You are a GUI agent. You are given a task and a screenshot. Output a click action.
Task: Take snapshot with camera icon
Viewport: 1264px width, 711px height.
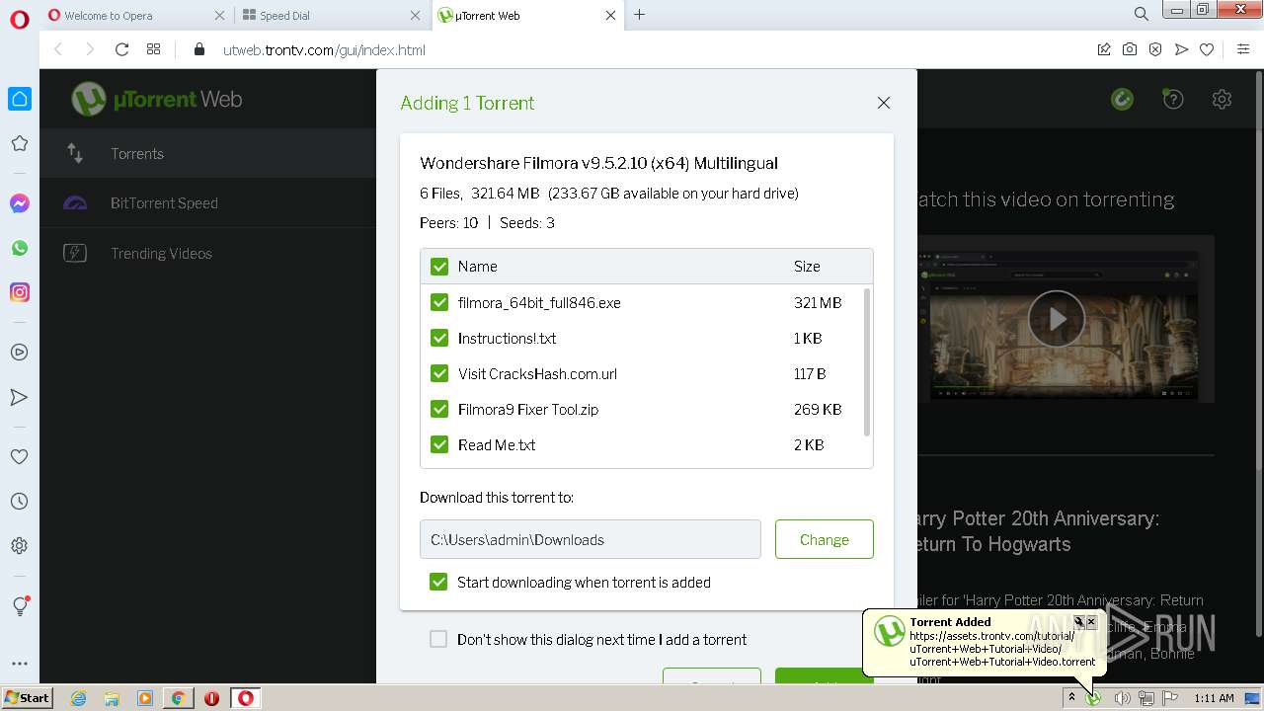pos(1130,49)
